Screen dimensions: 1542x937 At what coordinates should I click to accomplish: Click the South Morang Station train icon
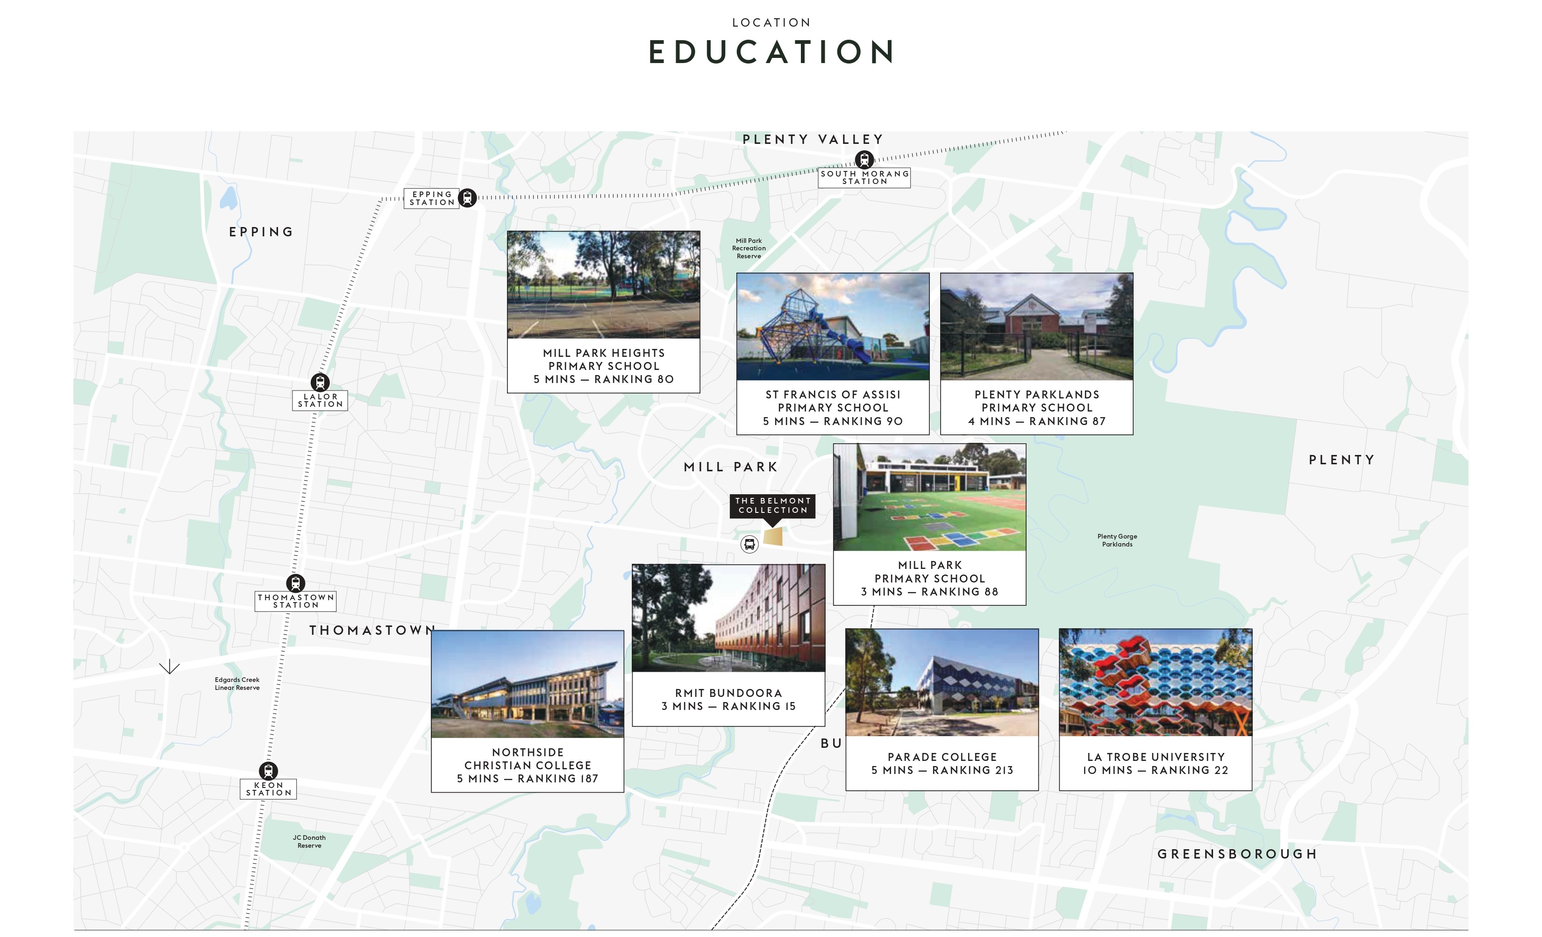[864, 159]
